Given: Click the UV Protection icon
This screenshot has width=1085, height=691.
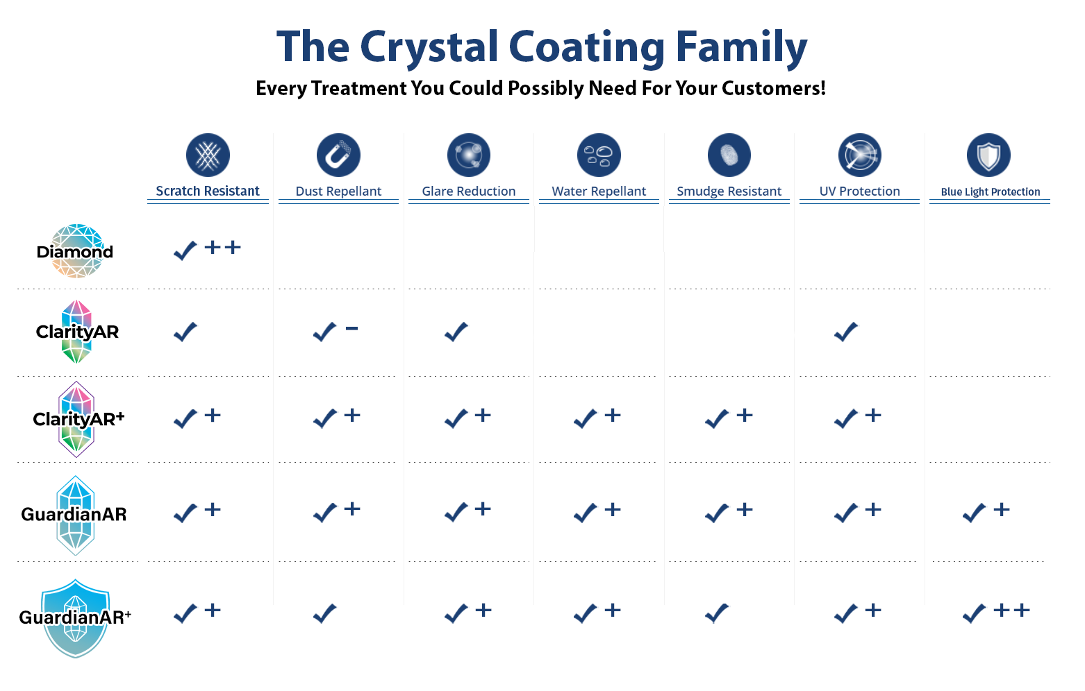Looking at the screenshot, I should pyautogui.click(x=859, y=155).
